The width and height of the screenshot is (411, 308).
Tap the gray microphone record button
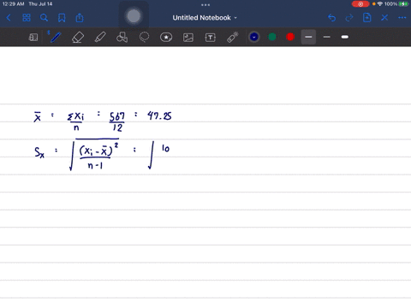click(x=134, y=16)
